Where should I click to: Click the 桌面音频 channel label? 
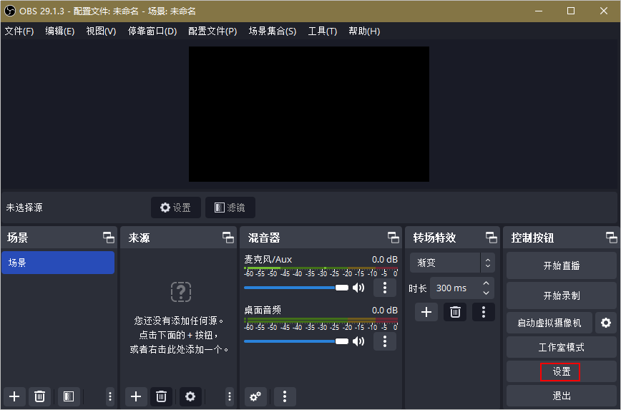(x=263, y=310)
